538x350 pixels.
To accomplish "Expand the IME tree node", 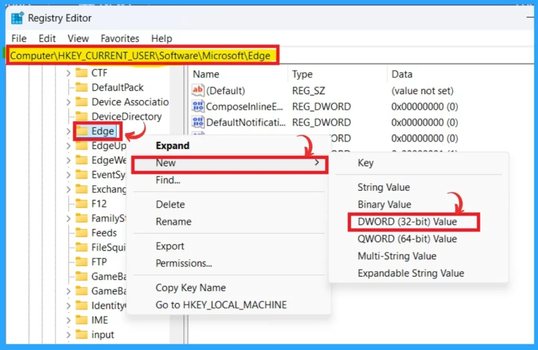I will pyautogui.click(x=68, y=320).
